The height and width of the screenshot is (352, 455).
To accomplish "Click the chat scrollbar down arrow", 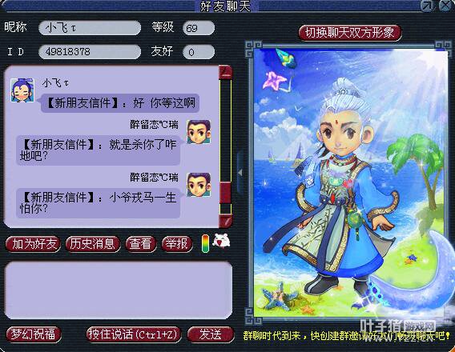I will coord(225,221).
